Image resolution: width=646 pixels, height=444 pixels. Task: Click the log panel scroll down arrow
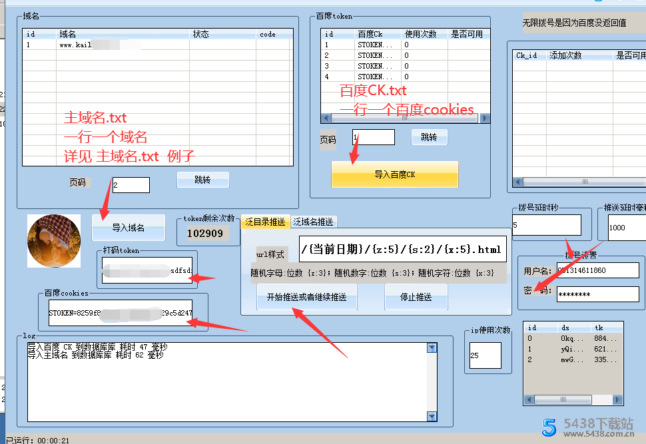click(x=432, y=417)
